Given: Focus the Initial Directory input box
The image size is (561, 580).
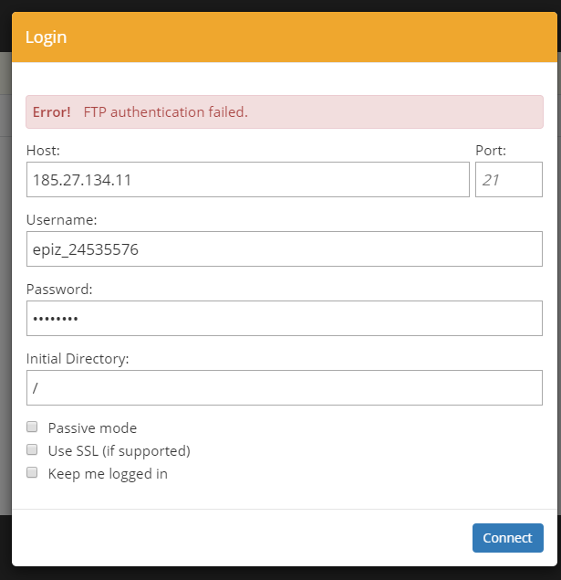Looking at the screenshot, I should click(x=285, y=387).
